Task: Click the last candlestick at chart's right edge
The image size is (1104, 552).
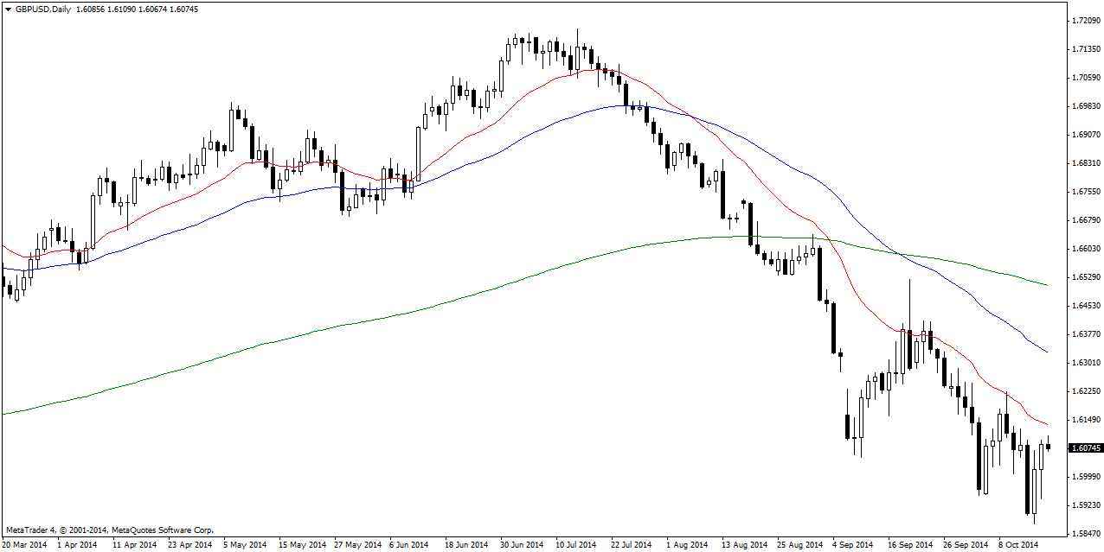Action: click(x=1049, y=446)
